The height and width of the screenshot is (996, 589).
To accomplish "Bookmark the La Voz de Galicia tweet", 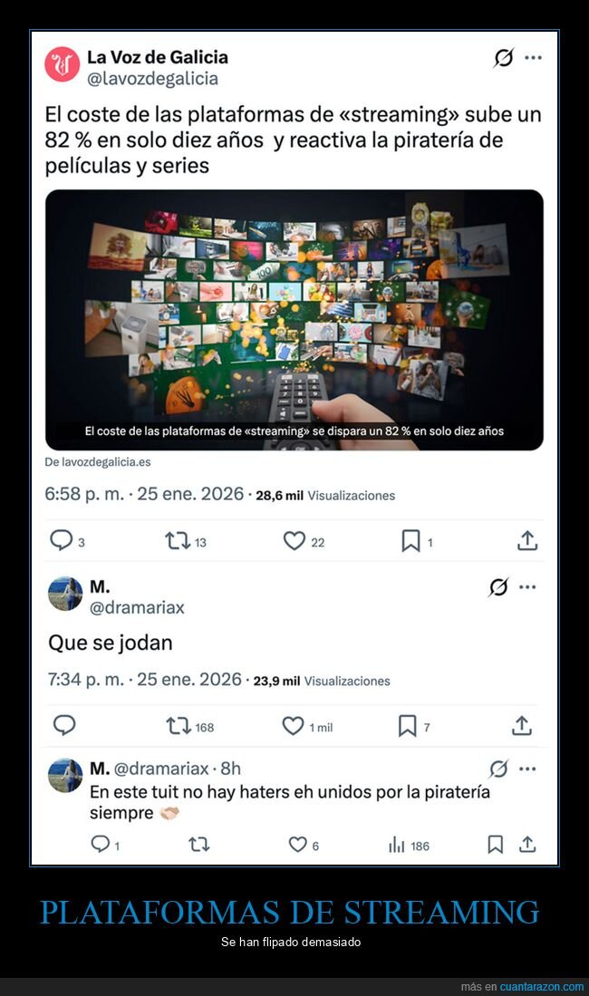I will 410,541.
